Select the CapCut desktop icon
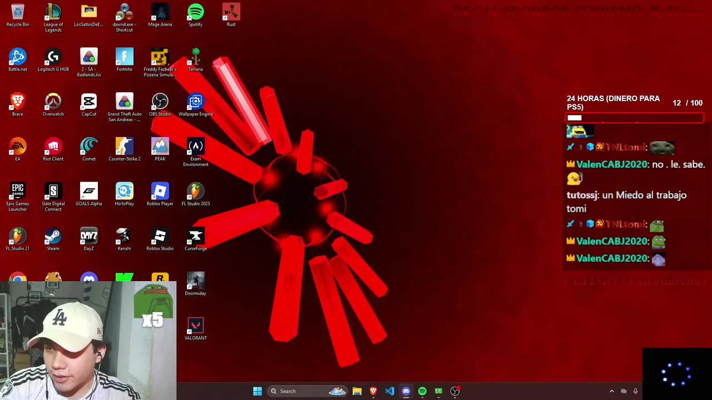Viewport: 712px width, 400px height. [89, 105]
